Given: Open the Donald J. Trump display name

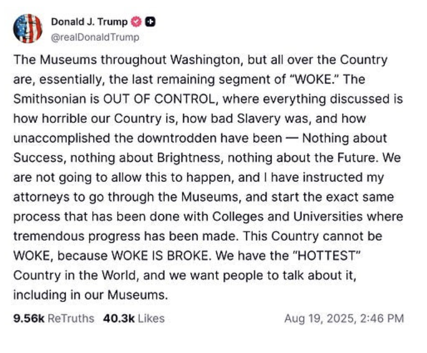Looking at the screenshot, I should [x=89, y=22].
